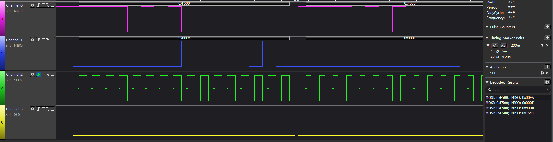Click the decoded results count 4
Image resolution: width=553 pixels, height=142 pixels.
[x=547, y=90]
